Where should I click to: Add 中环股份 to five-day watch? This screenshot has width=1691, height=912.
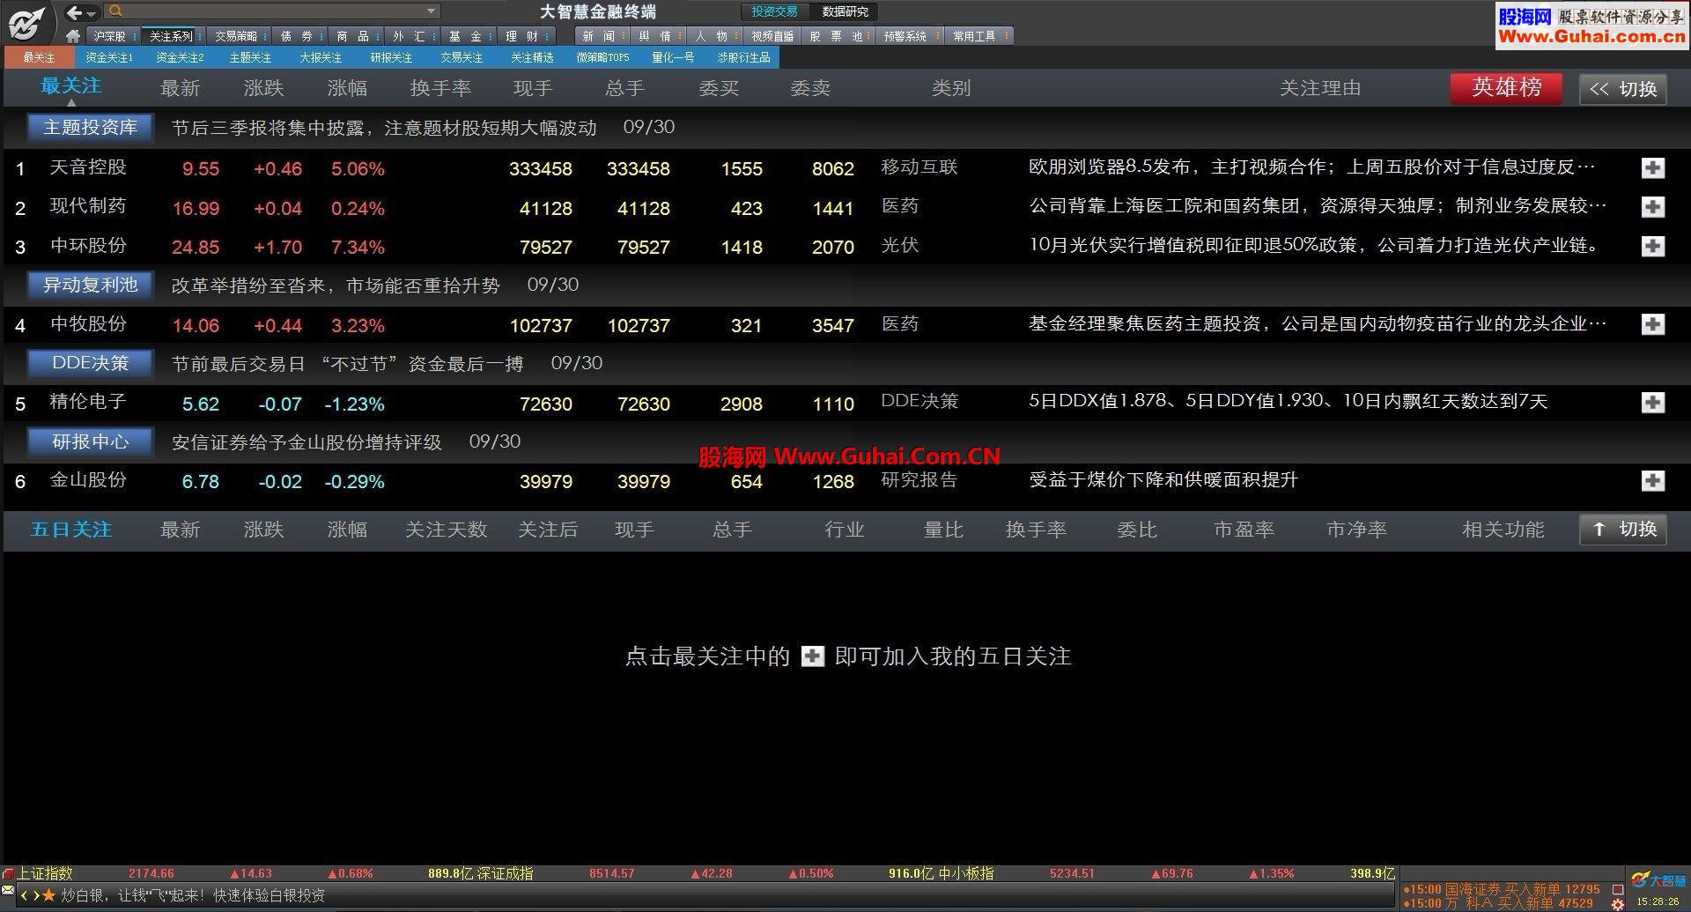click(1653, 247)
